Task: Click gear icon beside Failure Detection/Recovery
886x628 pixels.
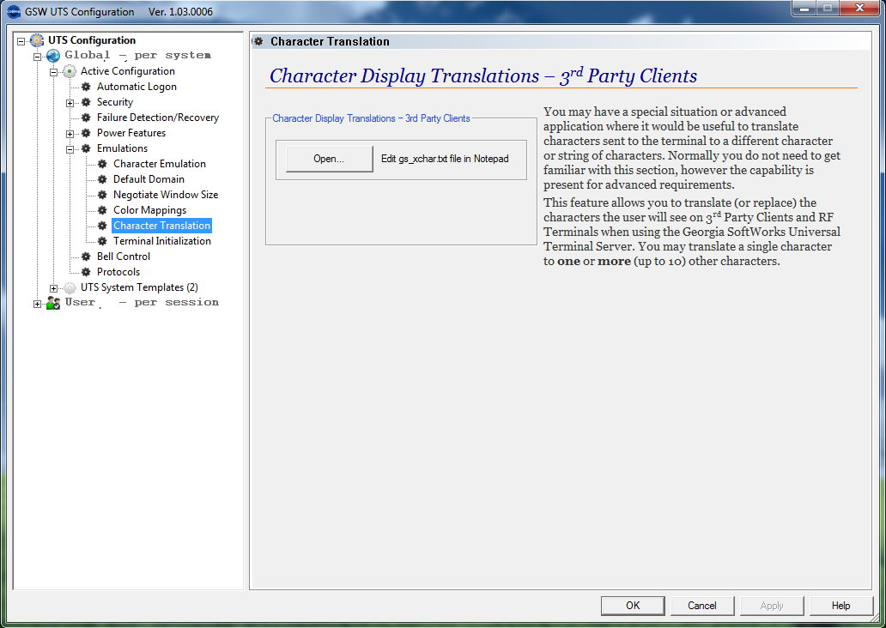Action: click(x=86, y=118)
